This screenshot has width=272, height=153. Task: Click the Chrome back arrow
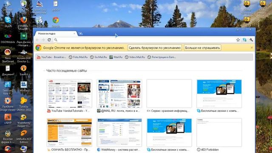[37, 40]
